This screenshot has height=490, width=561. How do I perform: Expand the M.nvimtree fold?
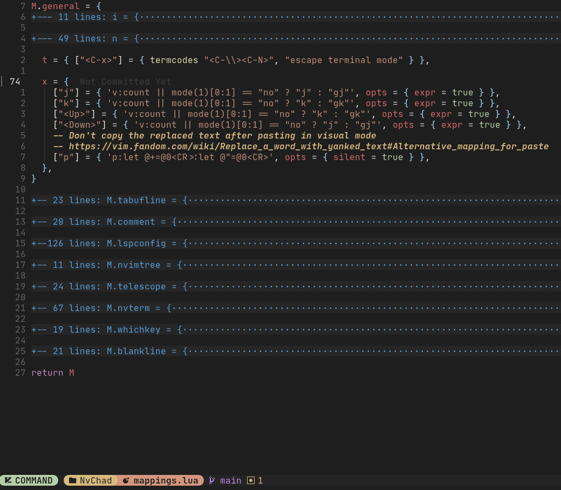tap(296, 265)
